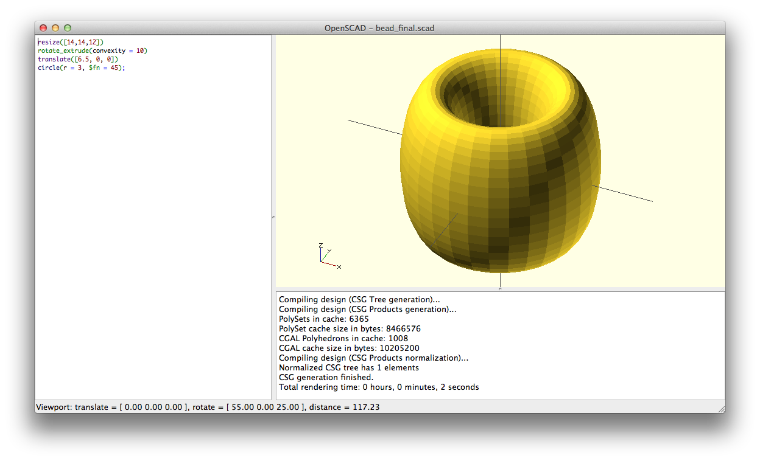Screen dimensions: 760x461
Task: Place cursor on the rotate_extrude code line
Action: [93, 50]
